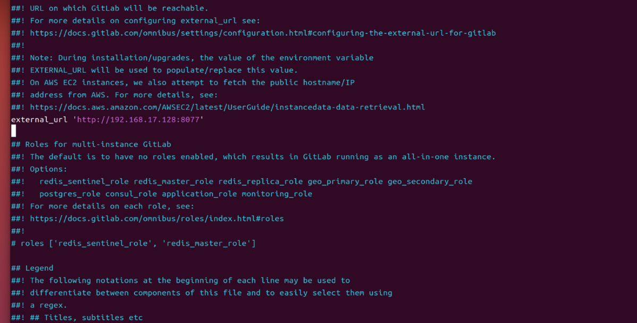Click the commented roles array line
Viewport: 637px width, 323px height.
[x=133, y=243]
